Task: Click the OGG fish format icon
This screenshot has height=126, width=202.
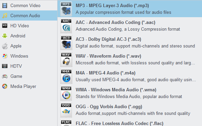Action: coord(66,110)
